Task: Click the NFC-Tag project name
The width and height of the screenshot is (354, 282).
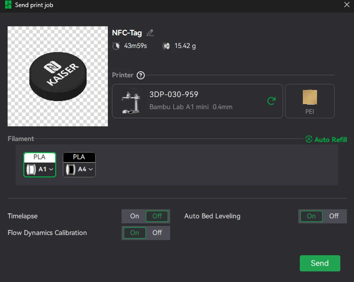Action: [x=127, y=33]
